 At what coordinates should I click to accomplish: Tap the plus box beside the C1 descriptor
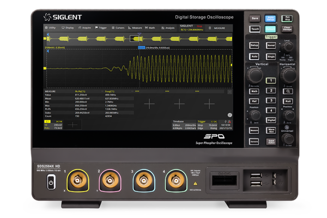coord(72,125)
